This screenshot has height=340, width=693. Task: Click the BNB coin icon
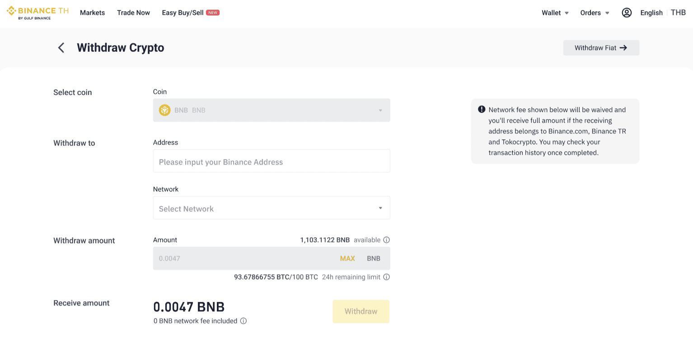(x=164, y=110)
